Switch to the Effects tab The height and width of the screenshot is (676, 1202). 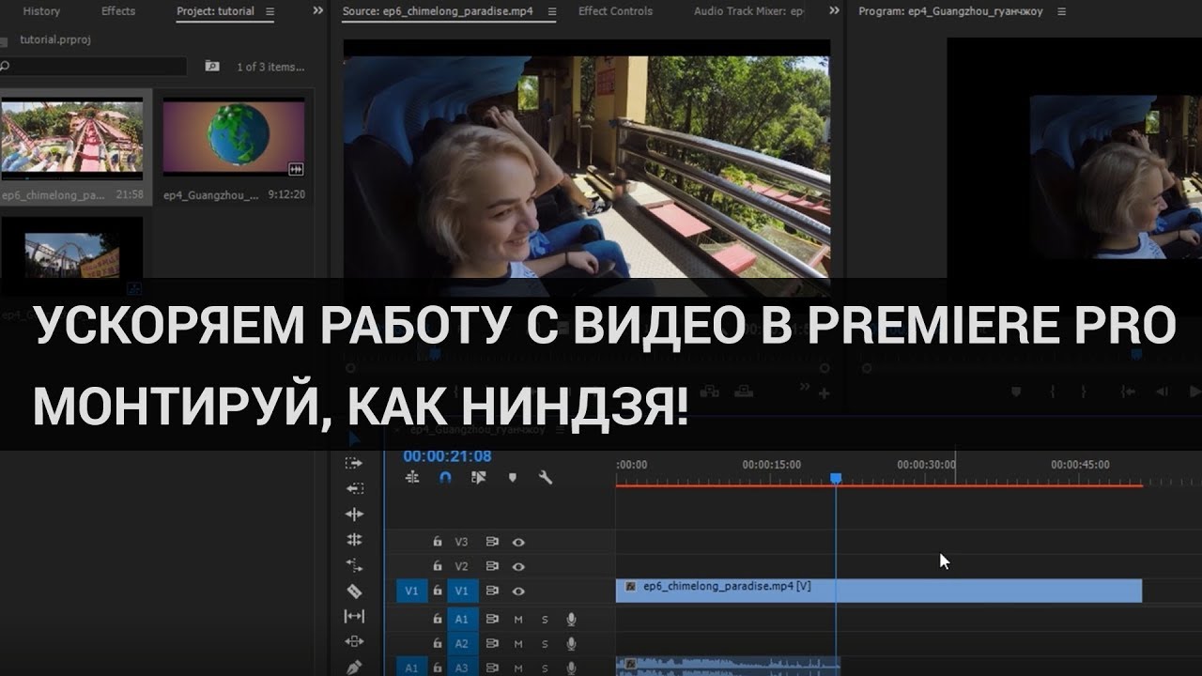coord(118,11)
